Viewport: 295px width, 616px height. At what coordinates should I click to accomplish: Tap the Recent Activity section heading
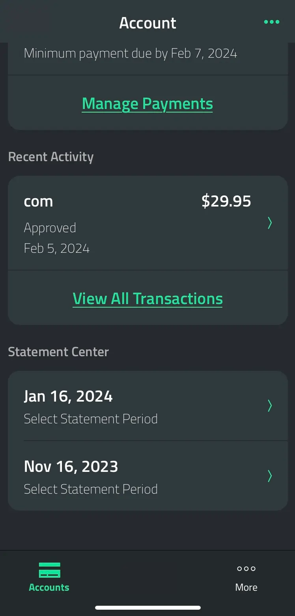pyautogui.click(x=51, y=157)
